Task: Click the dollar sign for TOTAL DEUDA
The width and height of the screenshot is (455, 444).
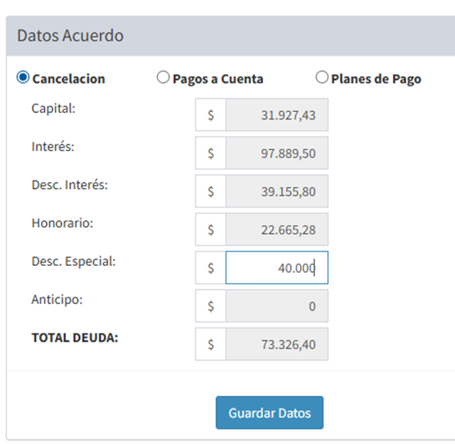Action: [211, 344]
